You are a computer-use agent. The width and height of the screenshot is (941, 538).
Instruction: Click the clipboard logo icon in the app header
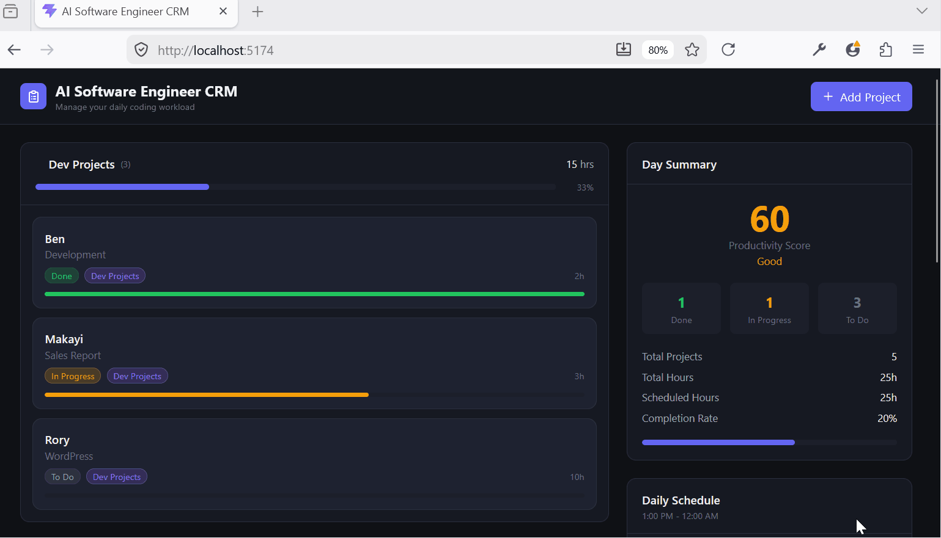(x=33, y=96)
